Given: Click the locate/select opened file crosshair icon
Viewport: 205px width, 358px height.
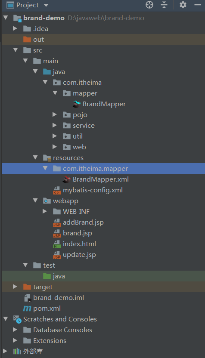Looking at the screenshot, I should click(149, 5).
